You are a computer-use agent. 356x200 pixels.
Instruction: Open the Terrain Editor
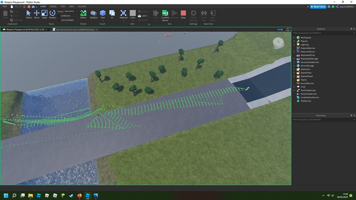(x=84, y=14)
